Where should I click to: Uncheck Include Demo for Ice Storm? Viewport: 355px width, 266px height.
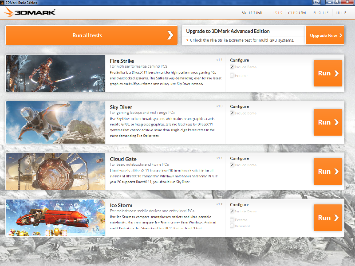(232, 211)
